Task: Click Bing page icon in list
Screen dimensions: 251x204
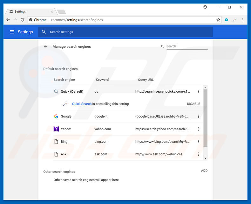Action: (56, 142)
